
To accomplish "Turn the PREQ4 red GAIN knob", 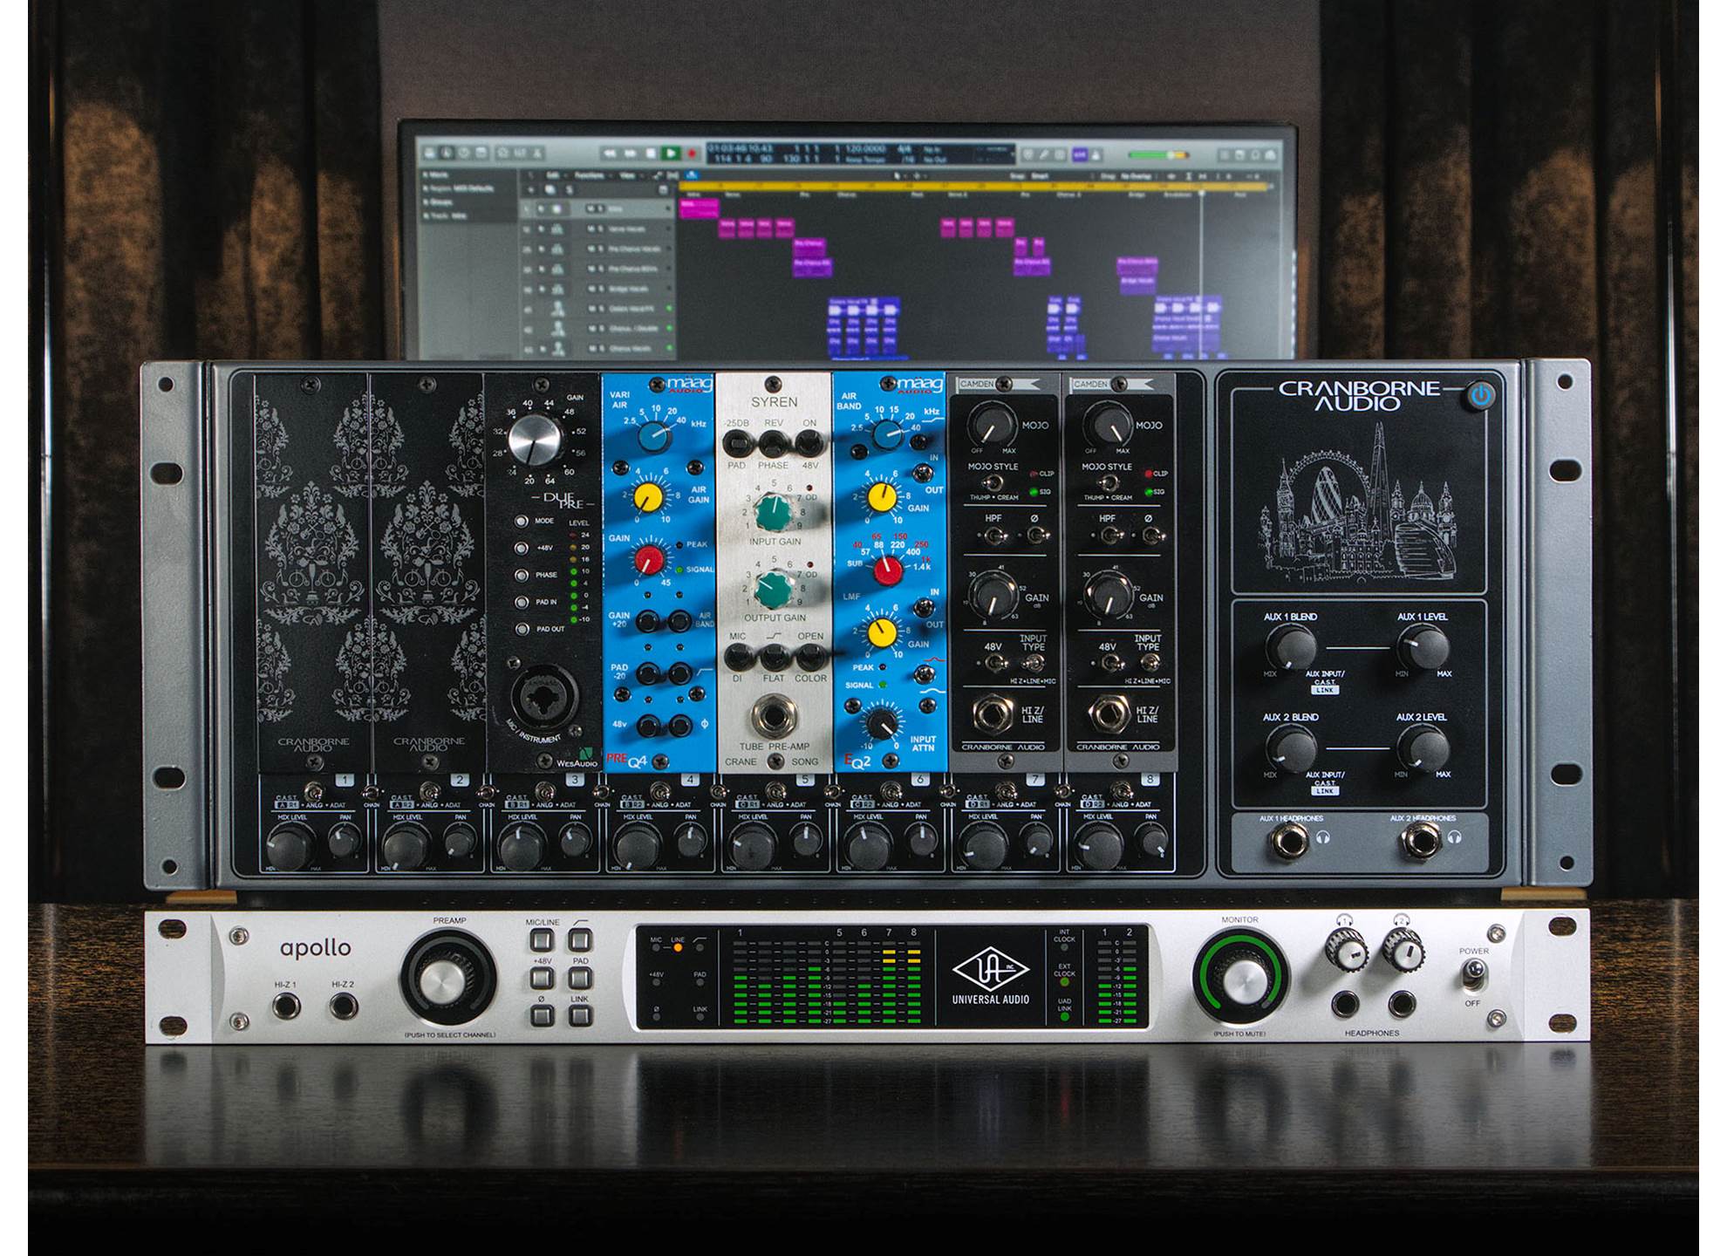I will (649, 559).
